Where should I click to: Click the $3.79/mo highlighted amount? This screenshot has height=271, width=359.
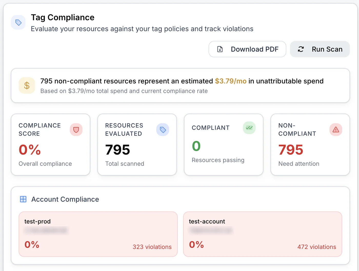tap(231, 81)
